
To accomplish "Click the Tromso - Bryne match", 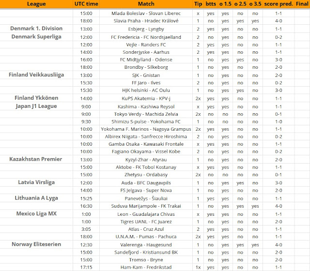I will pyautogui.click(x=146, y=260).
